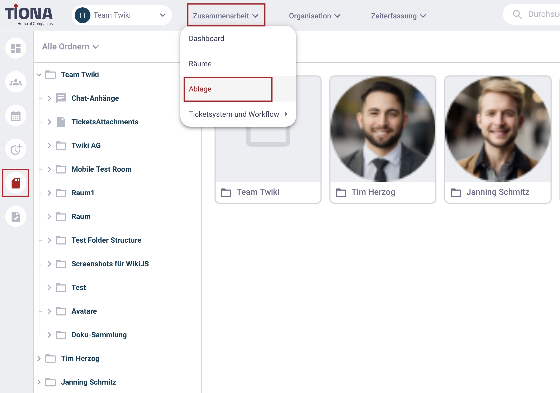This screenshot has width=560, height=393.
Task: Select Dashboard from the dropdown menu
Action: (238, 38)
